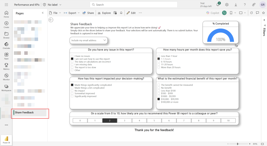Open the 'No label' sensitivity dropdown
The height and width of the screenshot is (146, 267).
52,5
